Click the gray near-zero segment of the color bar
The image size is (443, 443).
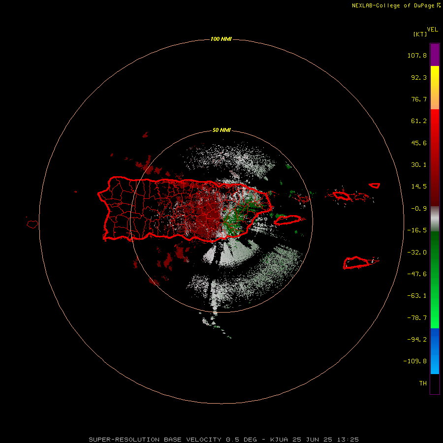click(435, 219)
